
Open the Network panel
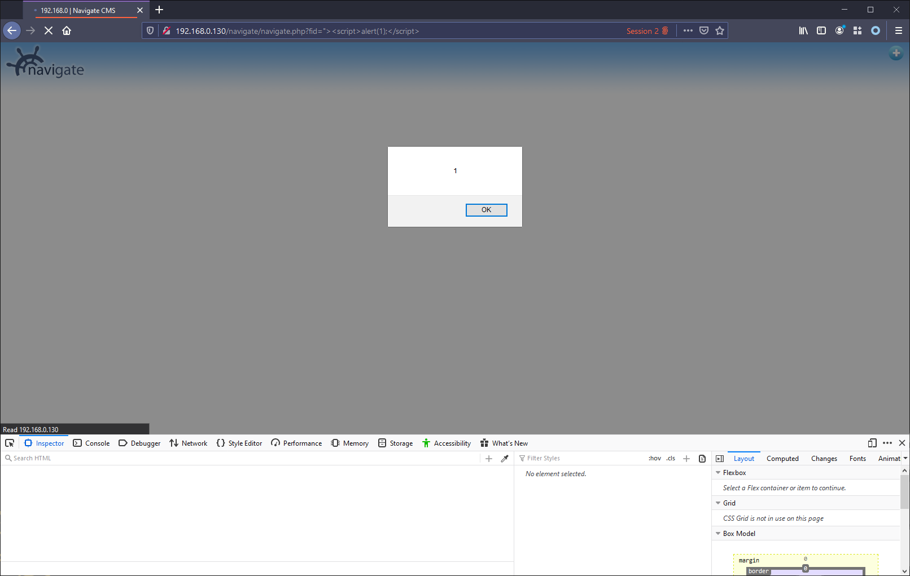[189, 443]
